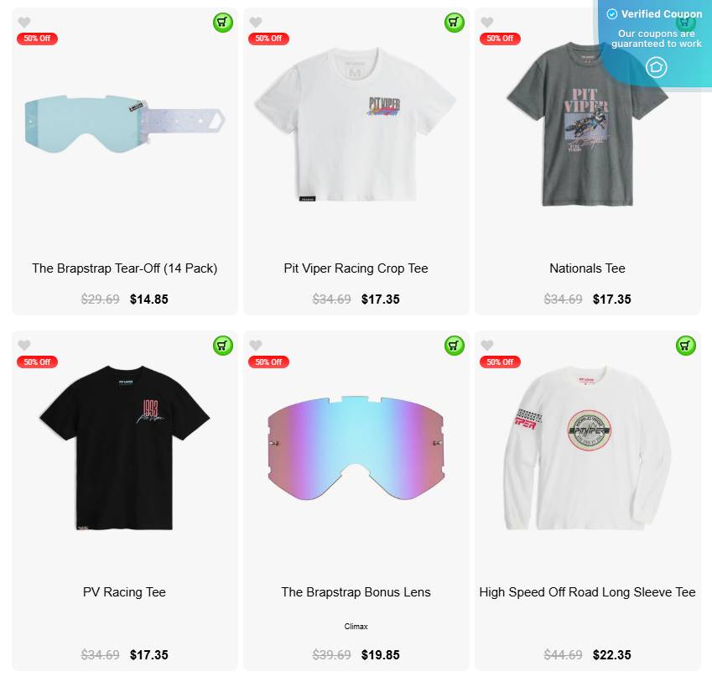712x677 pixels.
Task: Click home icon in Verified Coupon banner
Action: coord(656,67)
